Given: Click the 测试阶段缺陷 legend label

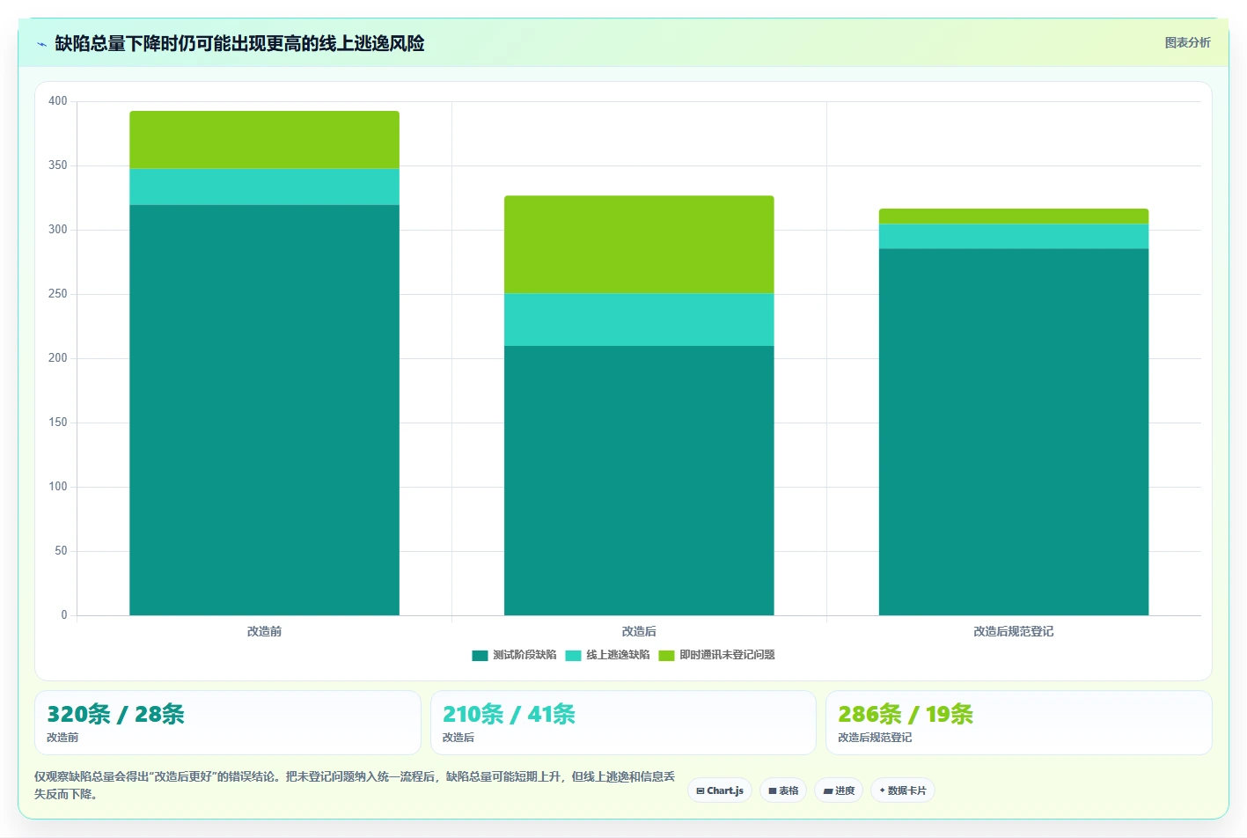Looking at the screenshot, I should pos(524,655).
